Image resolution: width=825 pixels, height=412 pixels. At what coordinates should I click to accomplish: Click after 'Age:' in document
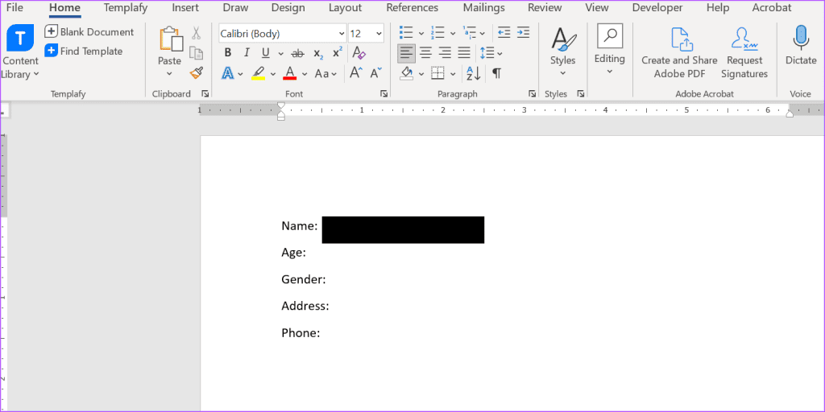point(308,253)
